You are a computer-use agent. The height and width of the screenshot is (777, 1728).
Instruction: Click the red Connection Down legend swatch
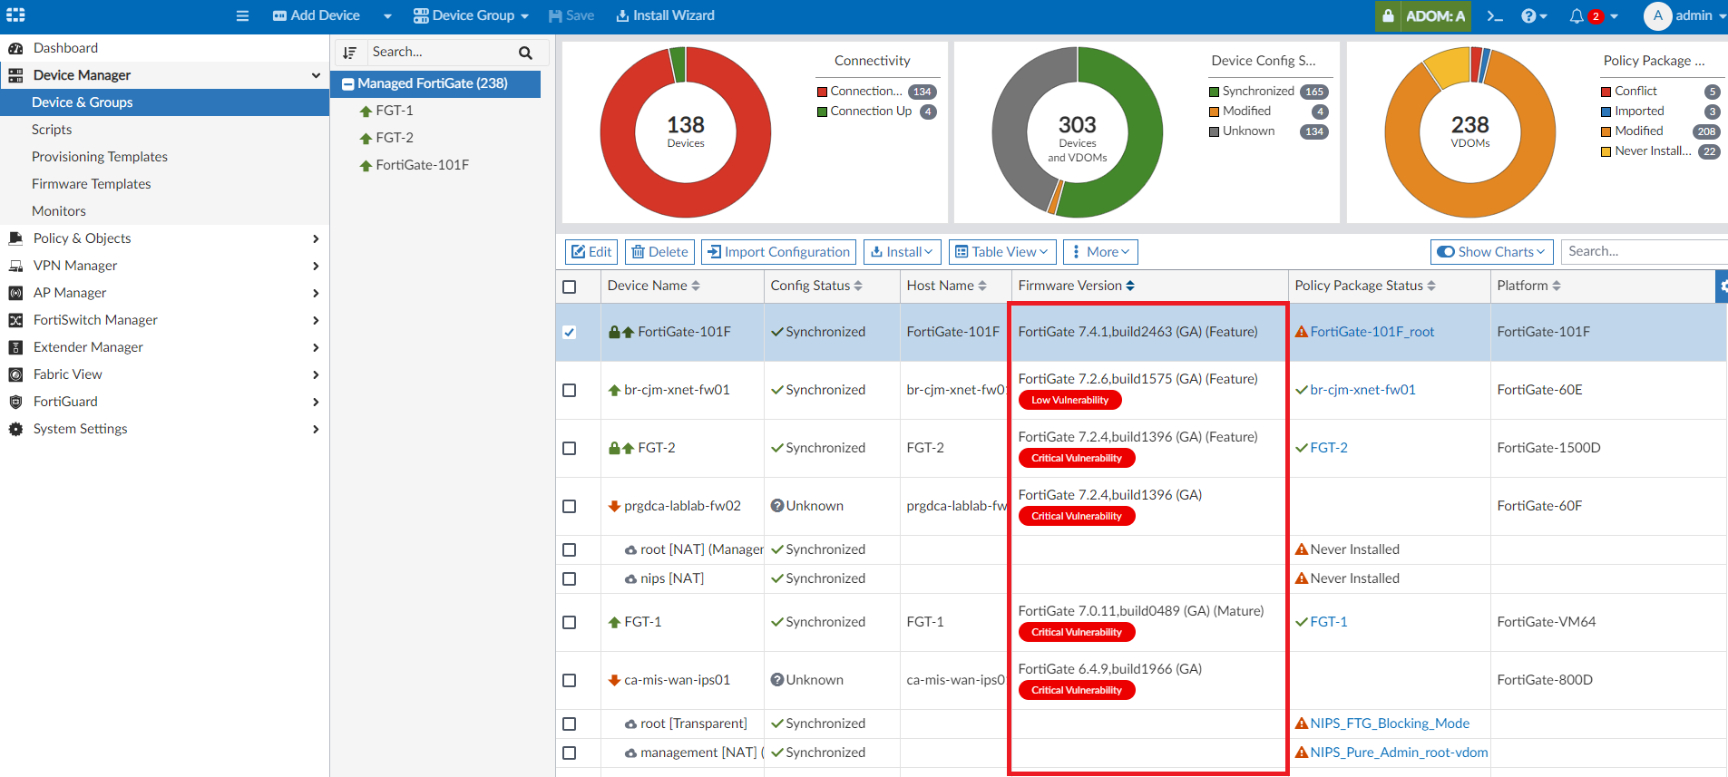pos(822,92)
